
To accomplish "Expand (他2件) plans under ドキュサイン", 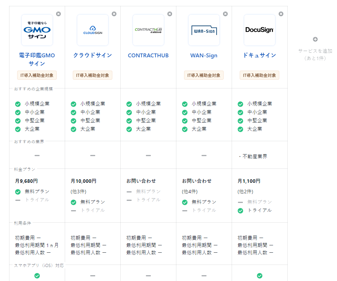I will pos(245,192).
